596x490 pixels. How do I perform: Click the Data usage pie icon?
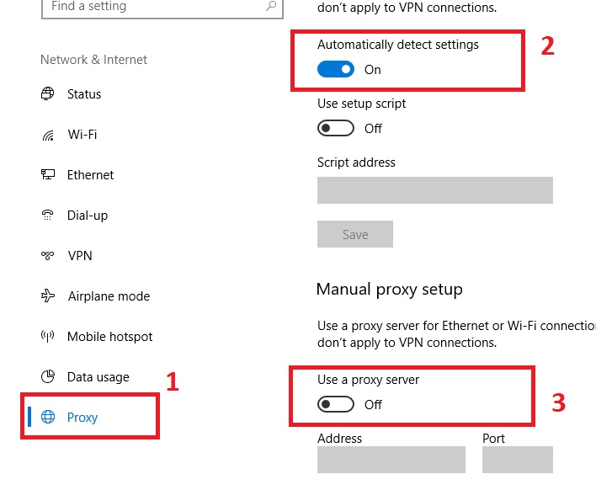pyautogui.click(x=48, y=377)
